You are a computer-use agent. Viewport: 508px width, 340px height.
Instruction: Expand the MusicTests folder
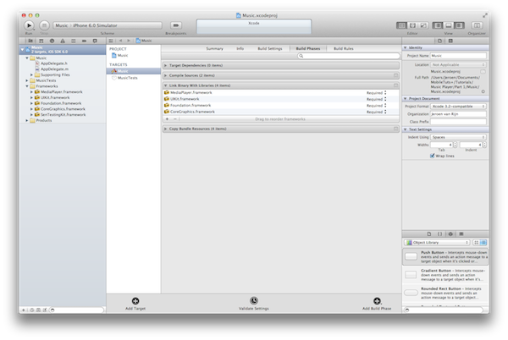click(x=27, y=80)
